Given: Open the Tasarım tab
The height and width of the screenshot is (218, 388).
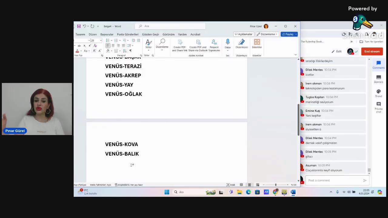Looking at the screenshot, I should tap(80, 34).
